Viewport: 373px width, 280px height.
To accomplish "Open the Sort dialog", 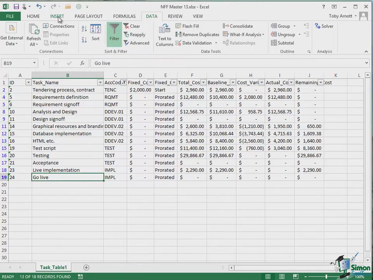I will [96, 33].
